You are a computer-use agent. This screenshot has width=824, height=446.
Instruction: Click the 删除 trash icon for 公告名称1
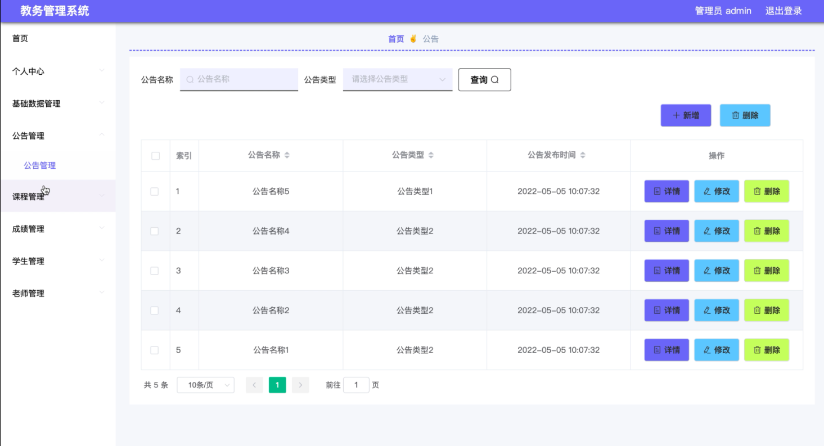tap(758, 350)
